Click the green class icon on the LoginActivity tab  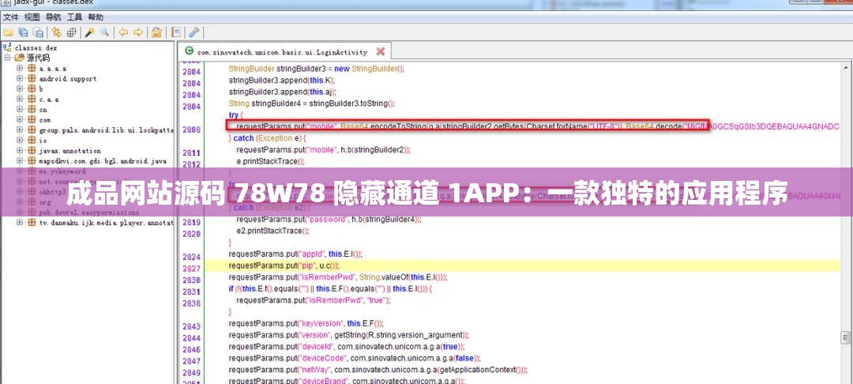(x=189, y=51)
